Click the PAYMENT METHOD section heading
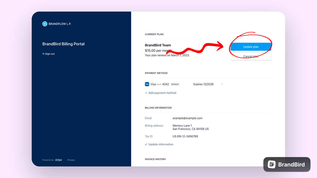The width and height of the screenshot is (317, 178). (x=156, y=73)
